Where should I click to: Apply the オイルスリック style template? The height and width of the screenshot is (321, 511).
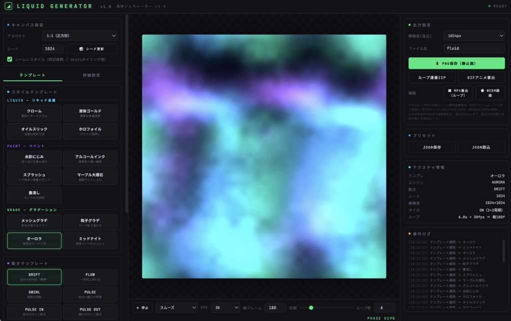point(34,131)
